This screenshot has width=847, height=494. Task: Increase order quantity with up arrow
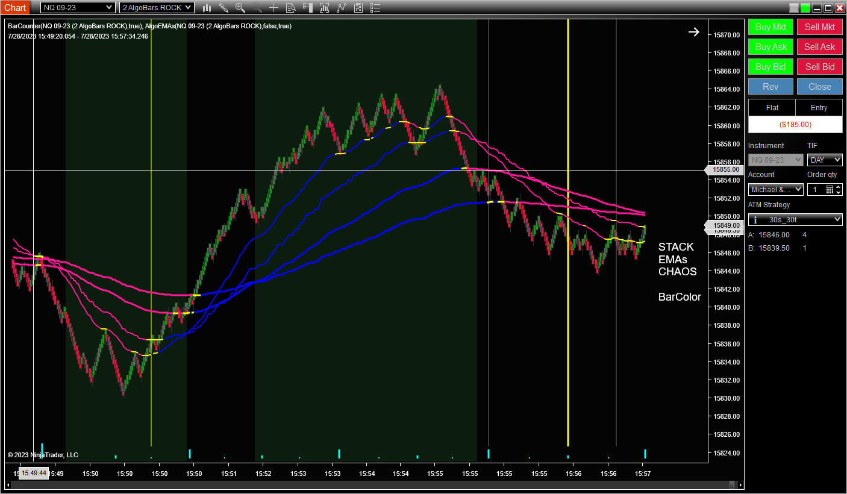coord(839,187)
